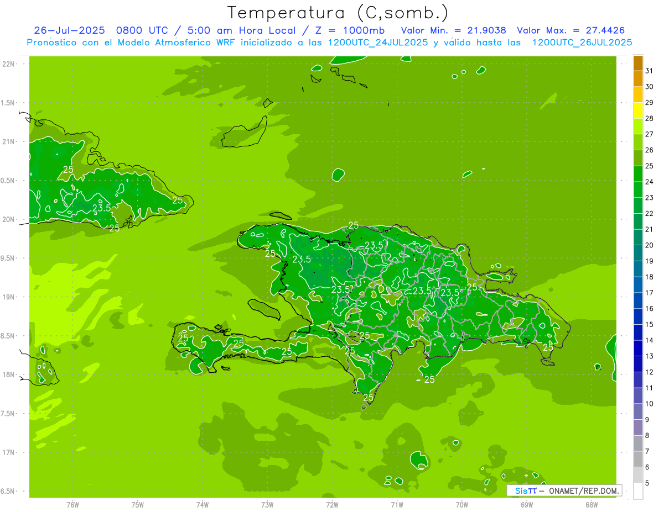The height and width of the screenshot is (512, 664).
Task: Pick the gray color bar segment between 5 and 6
Action: point(638,476)
